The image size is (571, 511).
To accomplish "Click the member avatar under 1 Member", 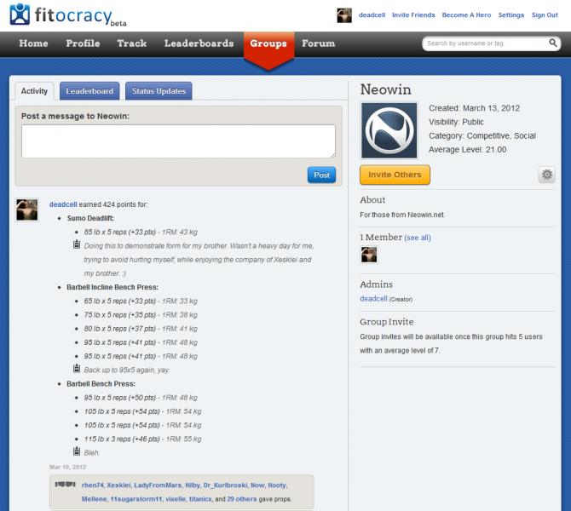I will [369, 255].
